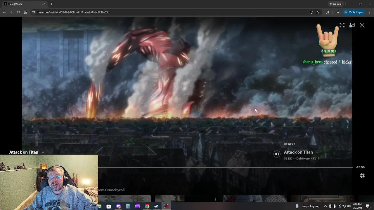Click the Verify it's you profile button
The height and width of the screenshot is (210, 374).
coord(354,12)
